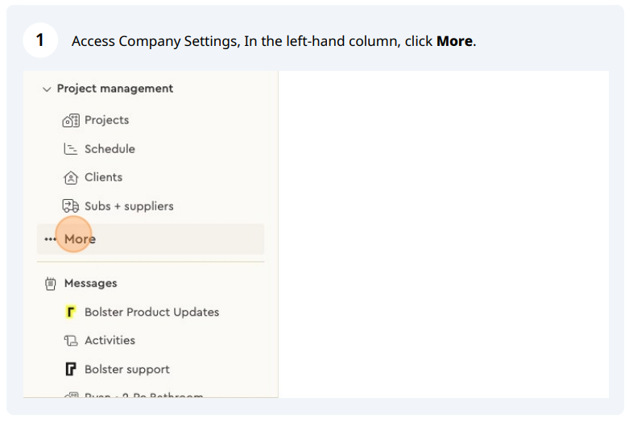The width and height of the screenshot is (633, 423).
Task: Open the Bolster support chat label
Action: click(127, 369)
